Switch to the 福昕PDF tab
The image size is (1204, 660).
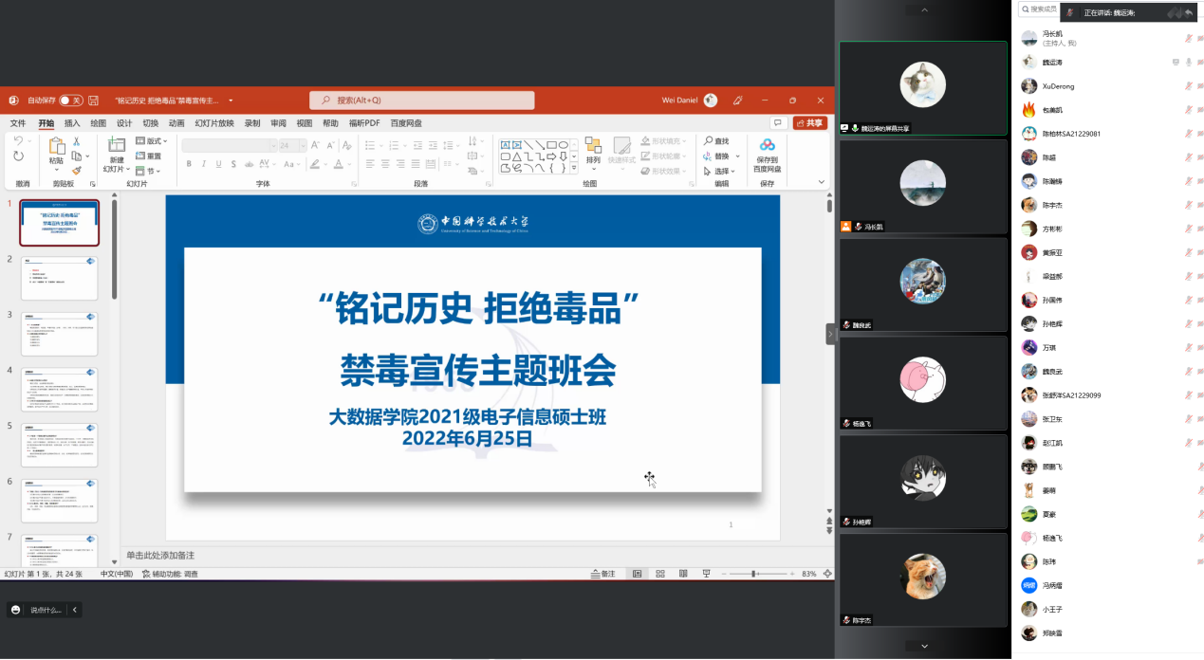point(364,123)
